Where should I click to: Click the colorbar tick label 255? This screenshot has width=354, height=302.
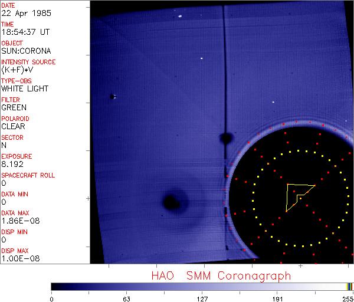[x=347, y=298]
